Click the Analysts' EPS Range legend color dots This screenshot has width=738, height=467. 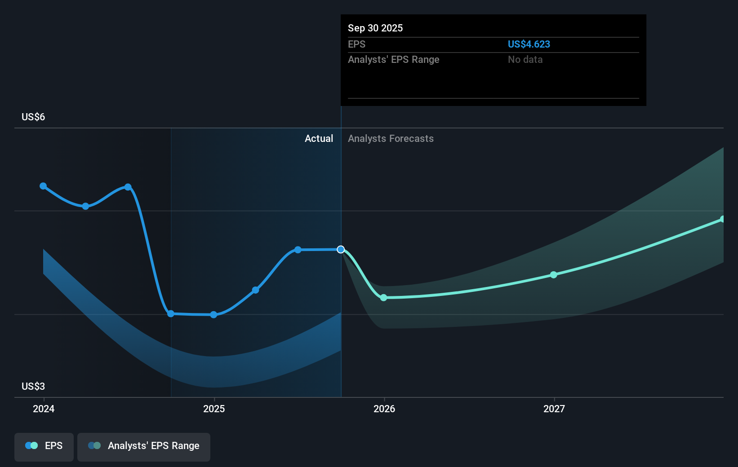coord(94,446)
